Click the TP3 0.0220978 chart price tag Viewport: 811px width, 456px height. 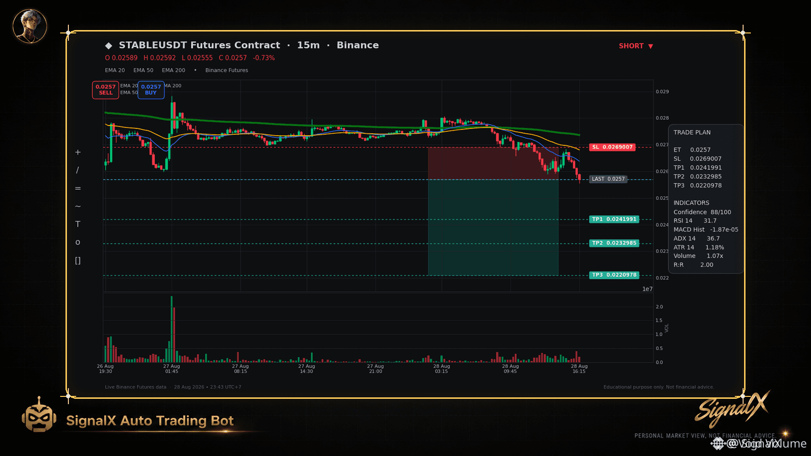click(614, 275)
